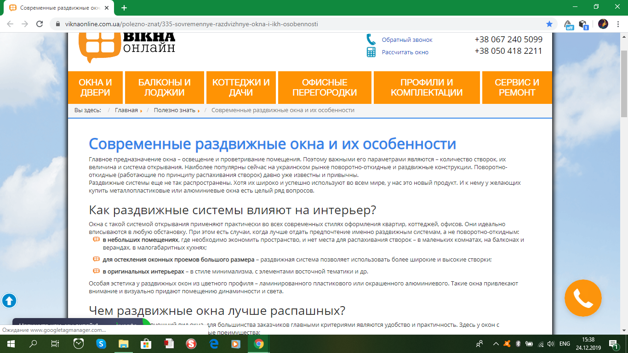
Task: Open File Explorer from taskbar
Action: point(124,343)
